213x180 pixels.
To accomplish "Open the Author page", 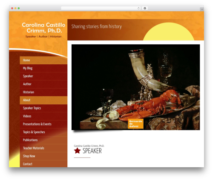I will point(43,84).
